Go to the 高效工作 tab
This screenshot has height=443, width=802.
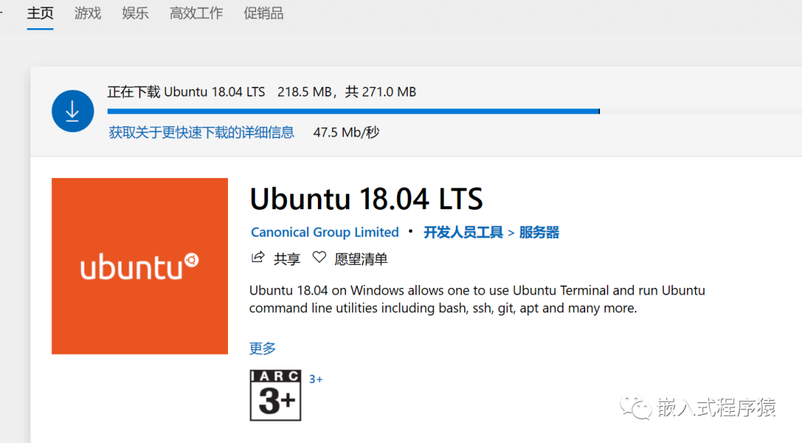196,13
